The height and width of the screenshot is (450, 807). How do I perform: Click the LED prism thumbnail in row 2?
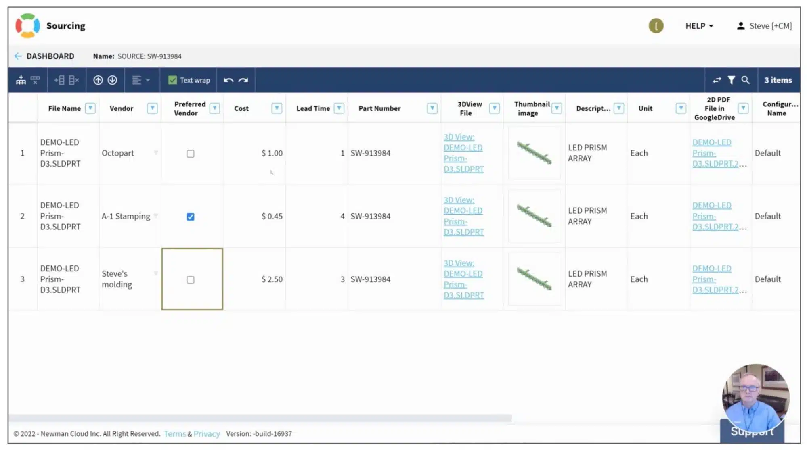pos(534,216)
